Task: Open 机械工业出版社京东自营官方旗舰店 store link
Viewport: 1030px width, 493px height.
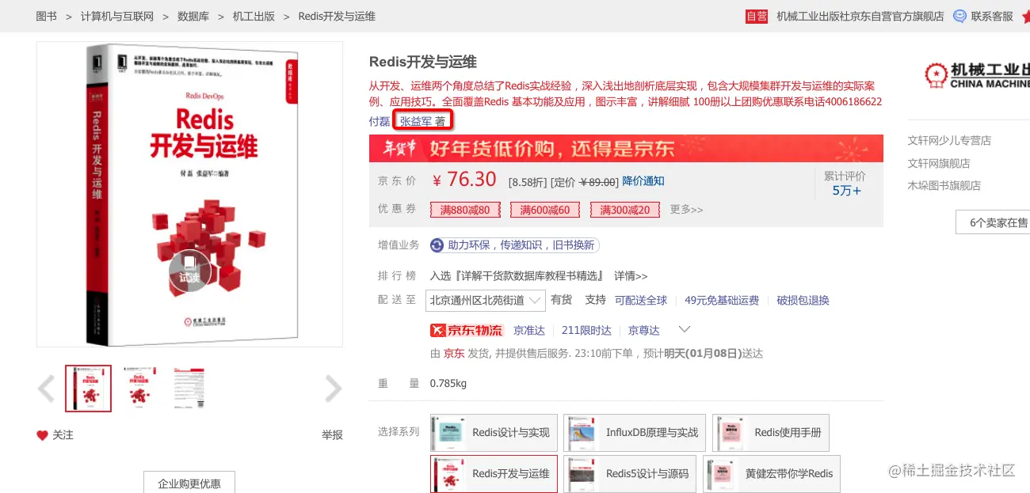Action: pos(860,16)
